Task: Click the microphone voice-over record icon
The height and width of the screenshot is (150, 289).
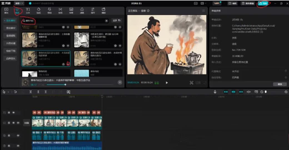Action: (215, 92)
